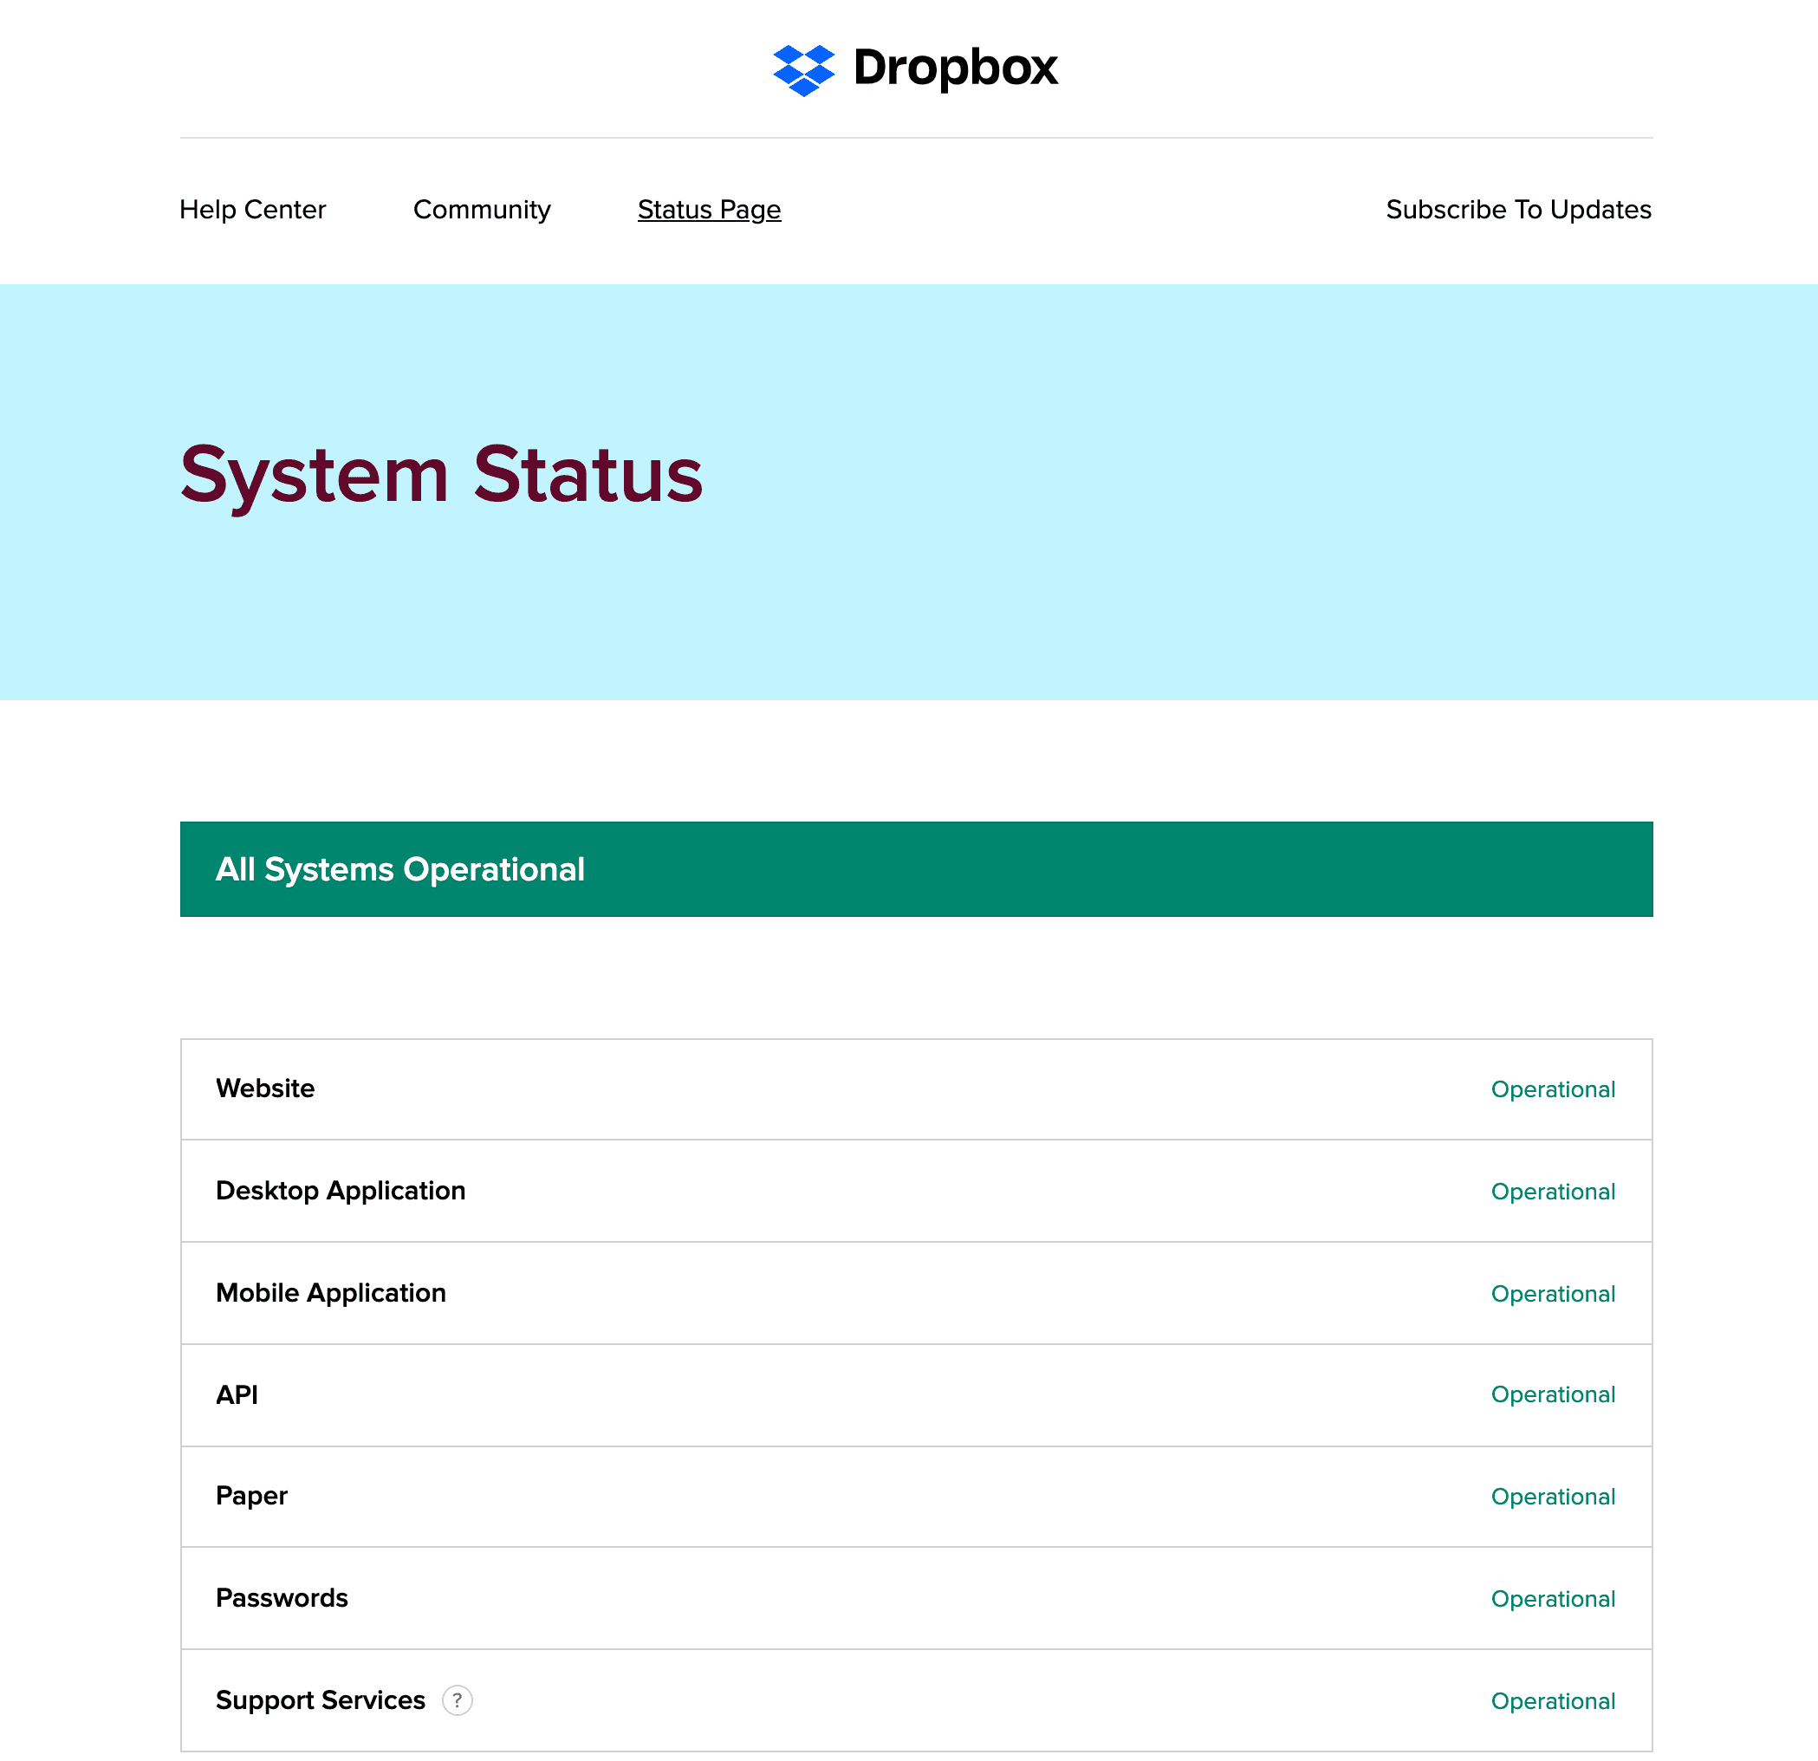Screen dimensions: 1818x1761
Task: Click the Operational status for Mobile Application
Action: (x=1553, y=1293)
